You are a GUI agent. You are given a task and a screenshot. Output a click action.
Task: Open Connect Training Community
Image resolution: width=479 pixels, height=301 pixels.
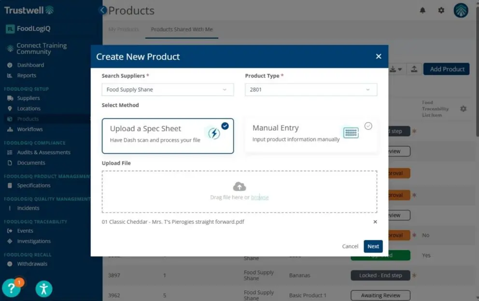point(42,49)
